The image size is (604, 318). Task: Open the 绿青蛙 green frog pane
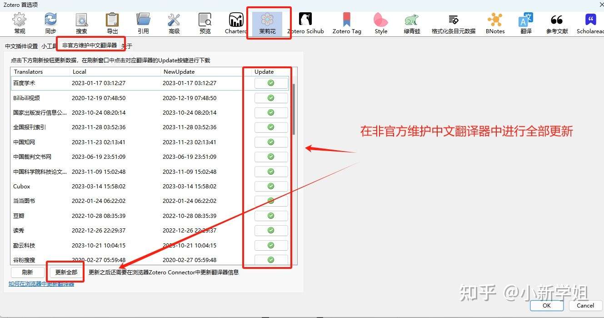tap(411, 24)
